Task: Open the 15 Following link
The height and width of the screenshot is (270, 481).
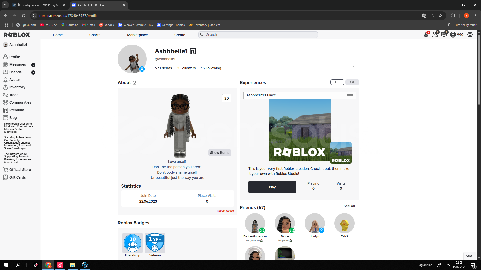Action: [211, 68]
